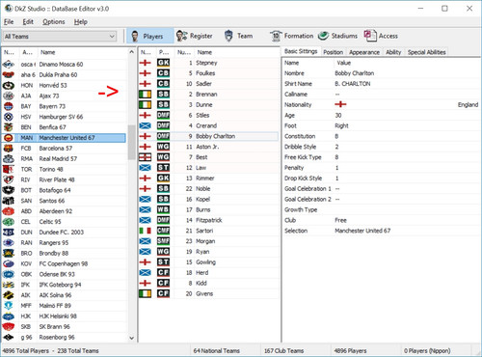Screen dimensions: 482x357
Task: Select player Stiles
Action: (202, 115)
